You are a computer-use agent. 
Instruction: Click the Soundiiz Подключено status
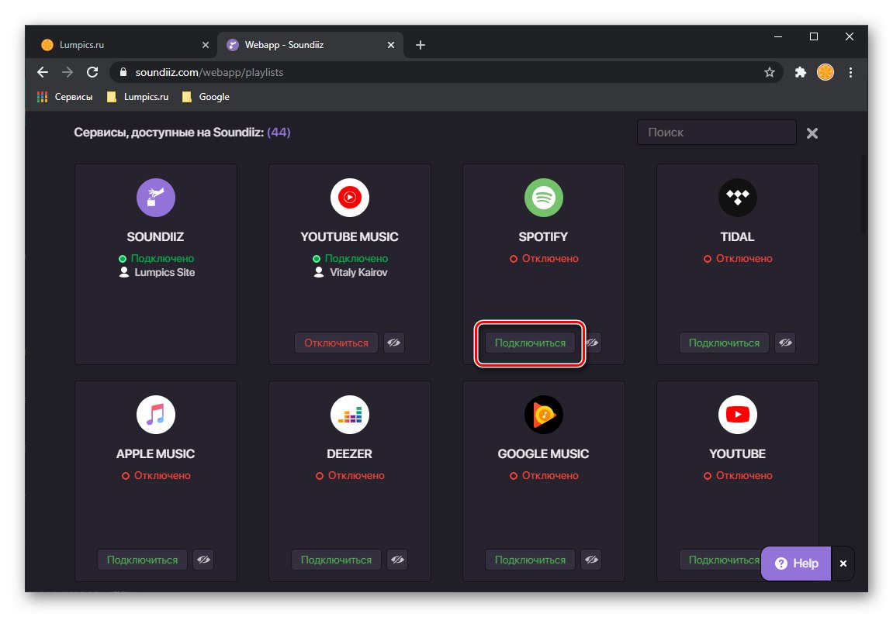[156, 258]
